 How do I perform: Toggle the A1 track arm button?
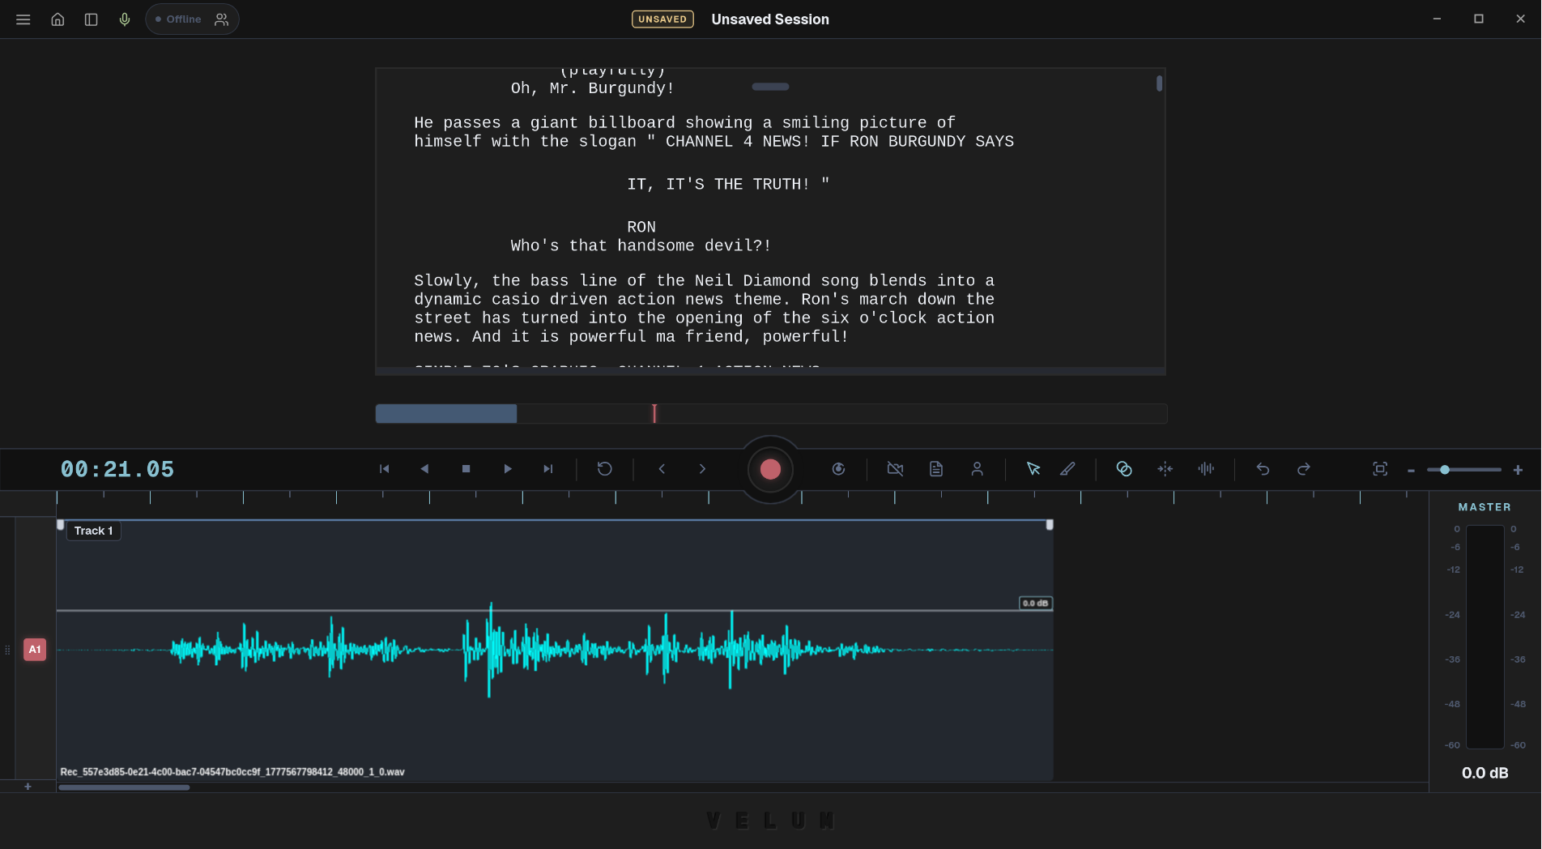click(35, 650)
